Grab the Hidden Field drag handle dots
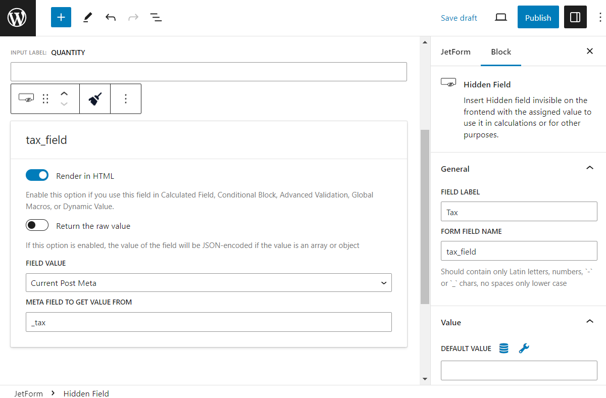The height and width of the screenshot is (398, 606). [45, 98]
